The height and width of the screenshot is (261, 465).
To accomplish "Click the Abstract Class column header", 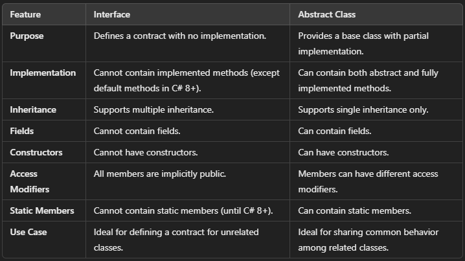I will pyautogui.click(x=327, y=14).
